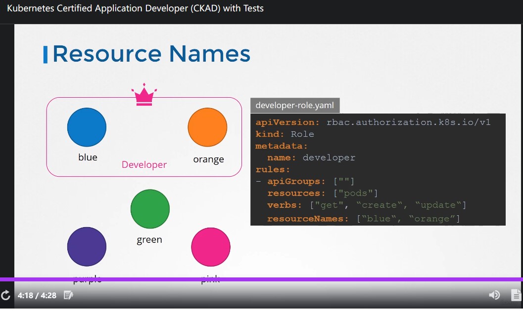523x311 pixels.
Task: Click the pink crown icon
Action: 144,94
